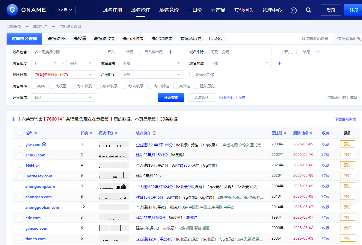Open 云产品 in top navigation
This screenshot has height=245, width=362.
[x=218, y=10]
